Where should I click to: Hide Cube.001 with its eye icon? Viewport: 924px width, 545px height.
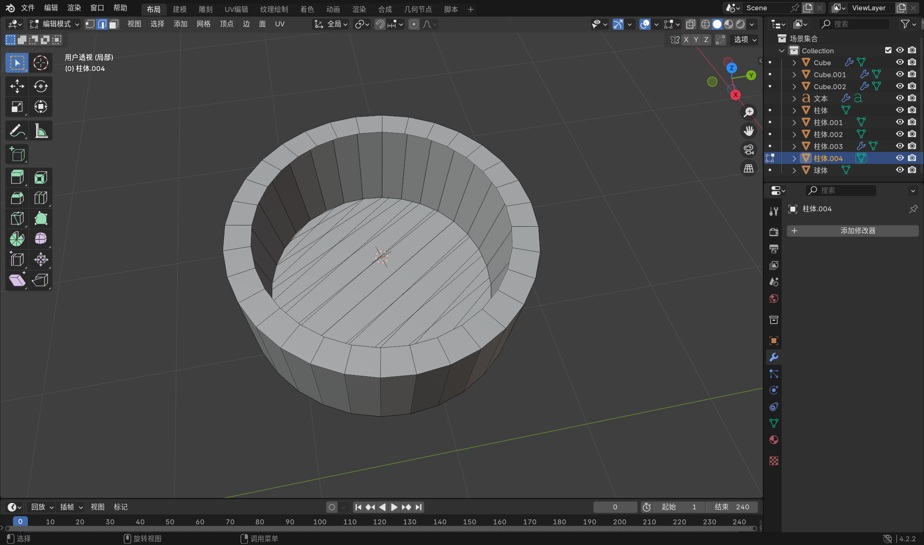(x=900, y=74)
